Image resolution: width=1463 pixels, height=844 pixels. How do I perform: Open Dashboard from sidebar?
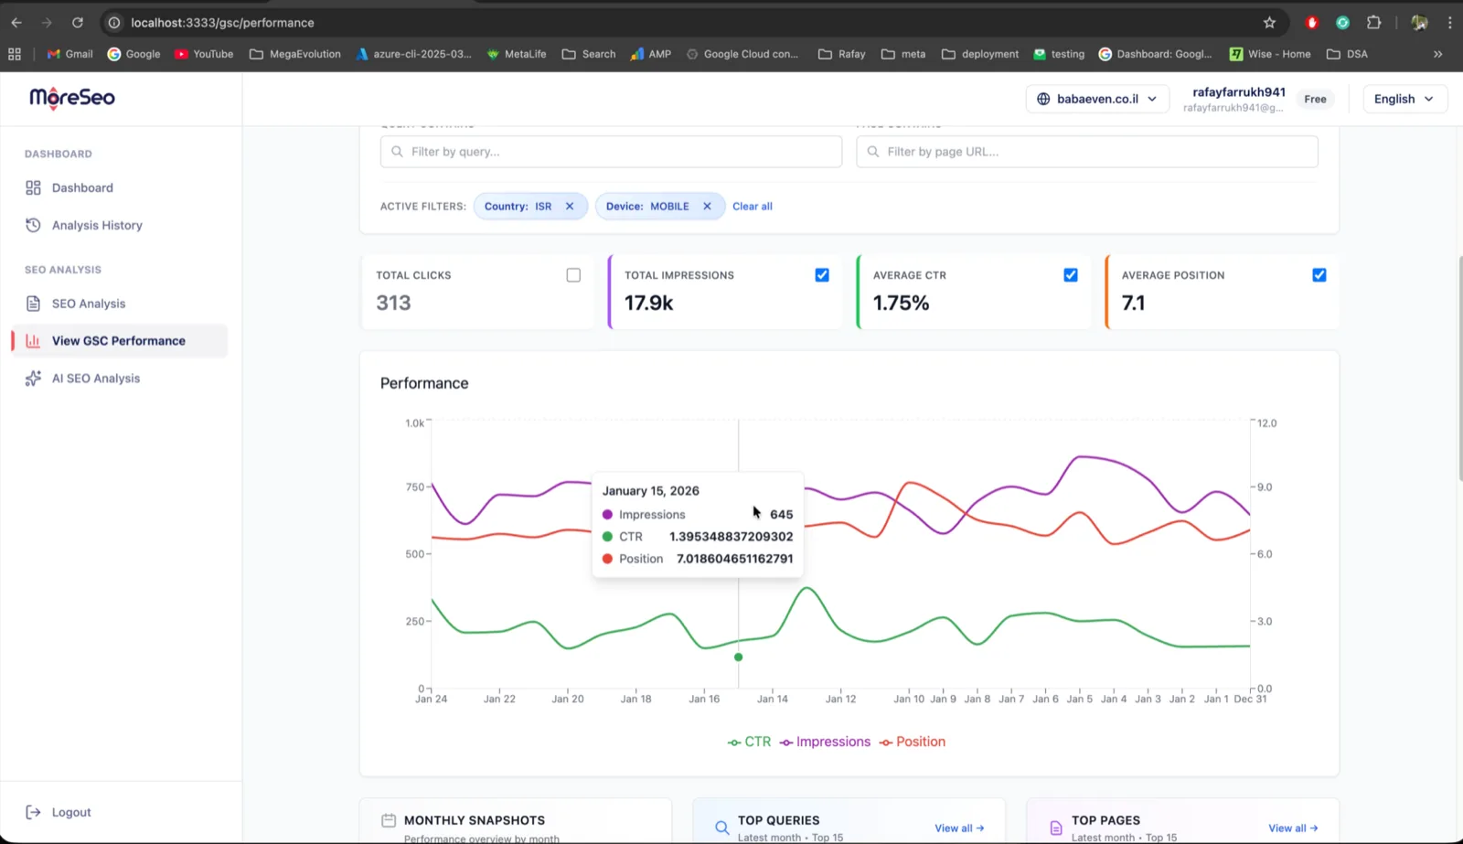82,187
